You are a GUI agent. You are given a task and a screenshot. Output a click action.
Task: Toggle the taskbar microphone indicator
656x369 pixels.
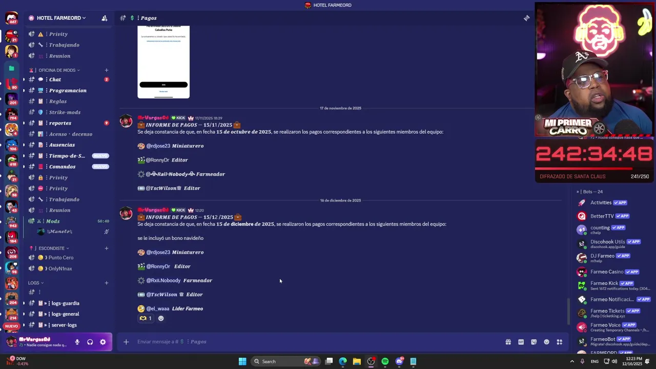coord(582,361)
